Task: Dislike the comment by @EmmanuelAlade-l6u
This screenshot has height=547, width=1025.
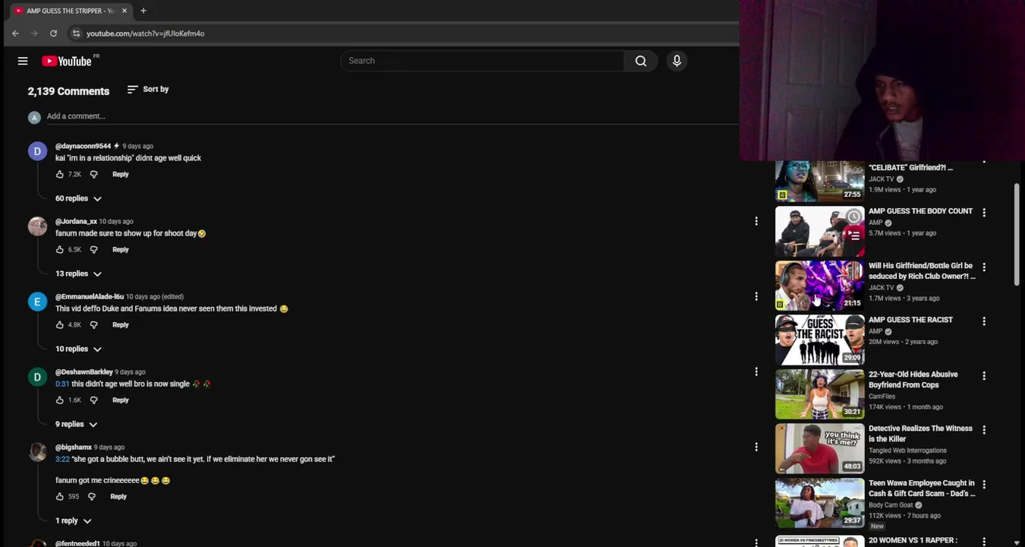Action: tap(93, 324)
